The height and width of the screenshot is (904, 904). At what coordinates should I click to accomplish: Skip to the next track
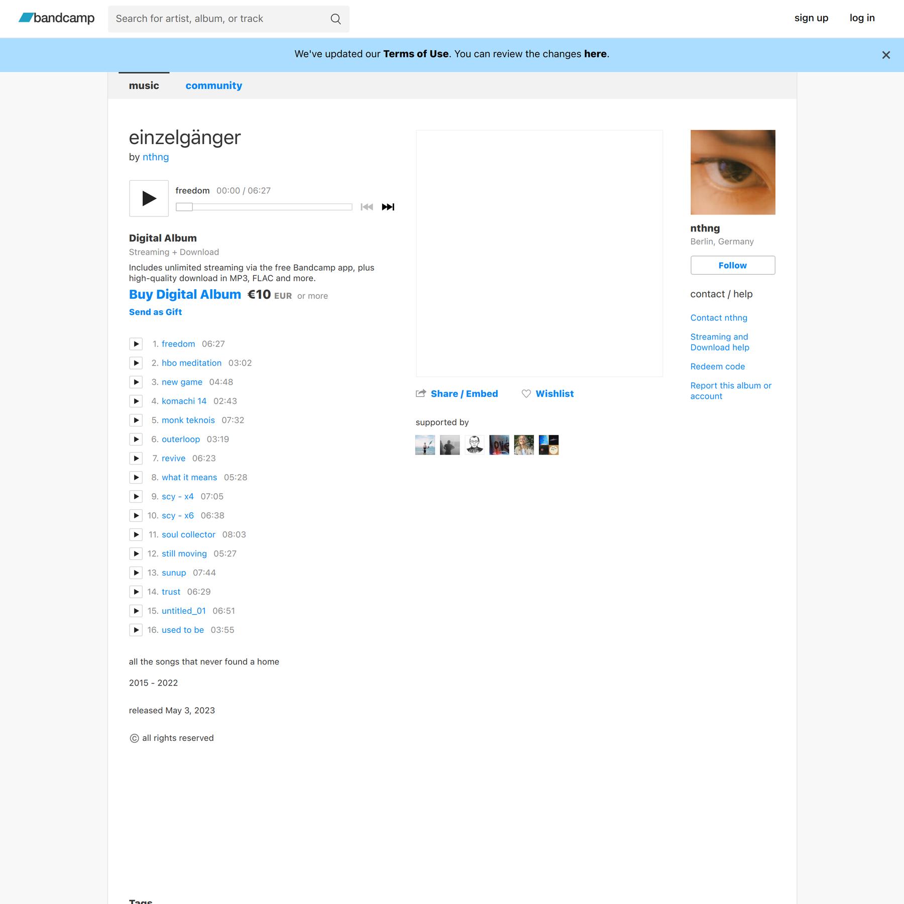pyautogui.click(x=388, y=207)
